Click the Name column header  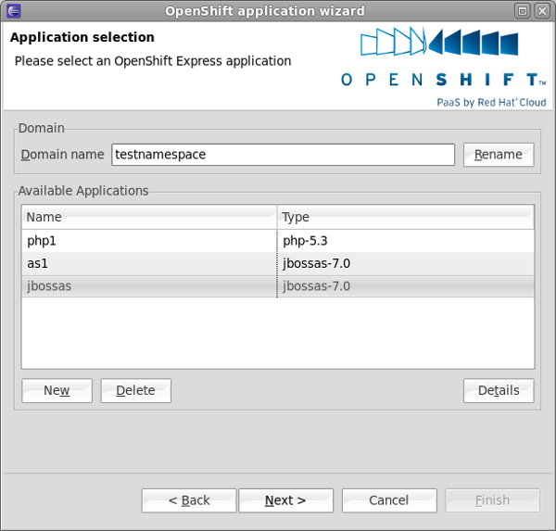point(149,217)
